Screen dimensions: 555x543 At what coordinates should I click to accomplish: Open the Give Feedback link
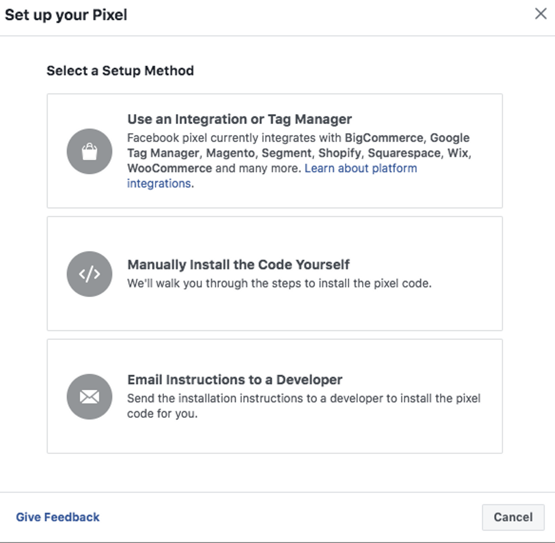pos(58,517)
